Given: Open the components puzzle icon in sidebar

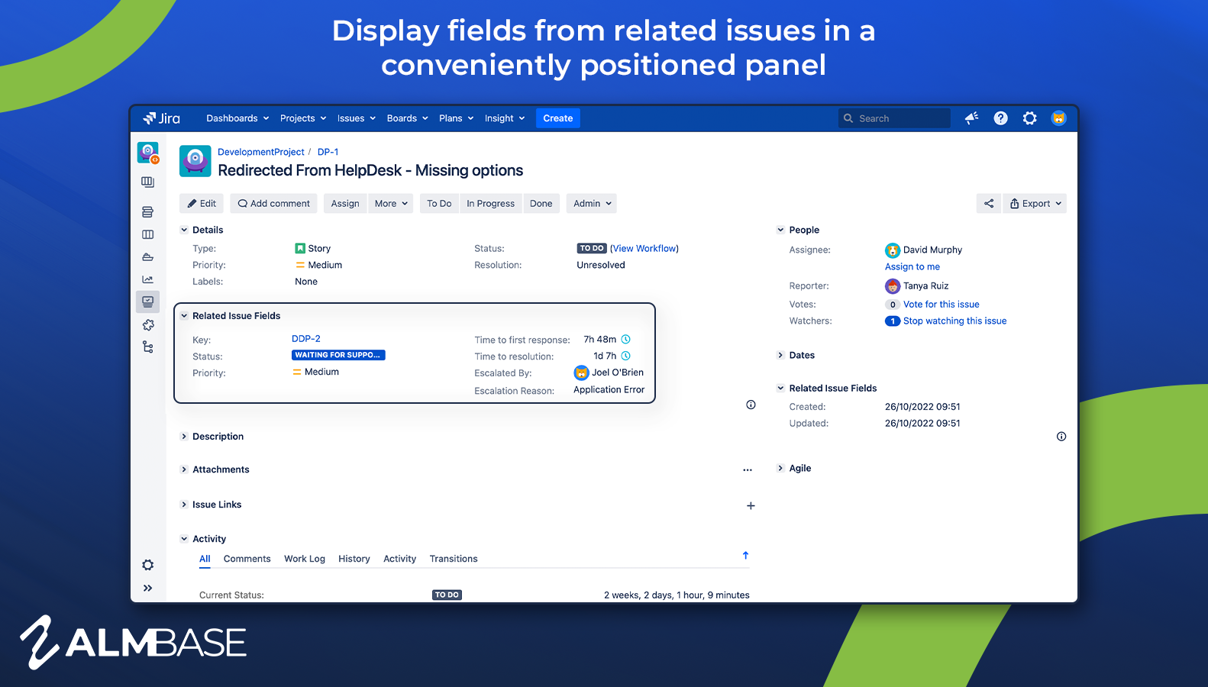Looking at the screenshot, I should point(148,324).
